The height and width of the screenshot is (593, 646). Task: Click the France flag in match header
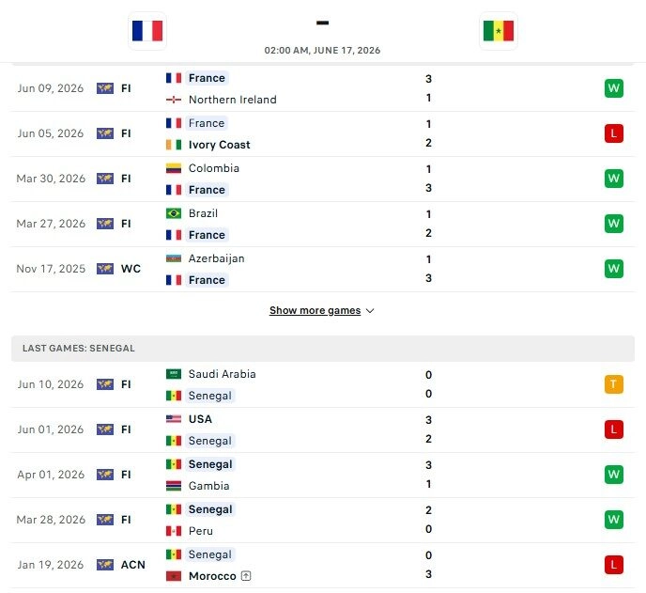[147, 31]
